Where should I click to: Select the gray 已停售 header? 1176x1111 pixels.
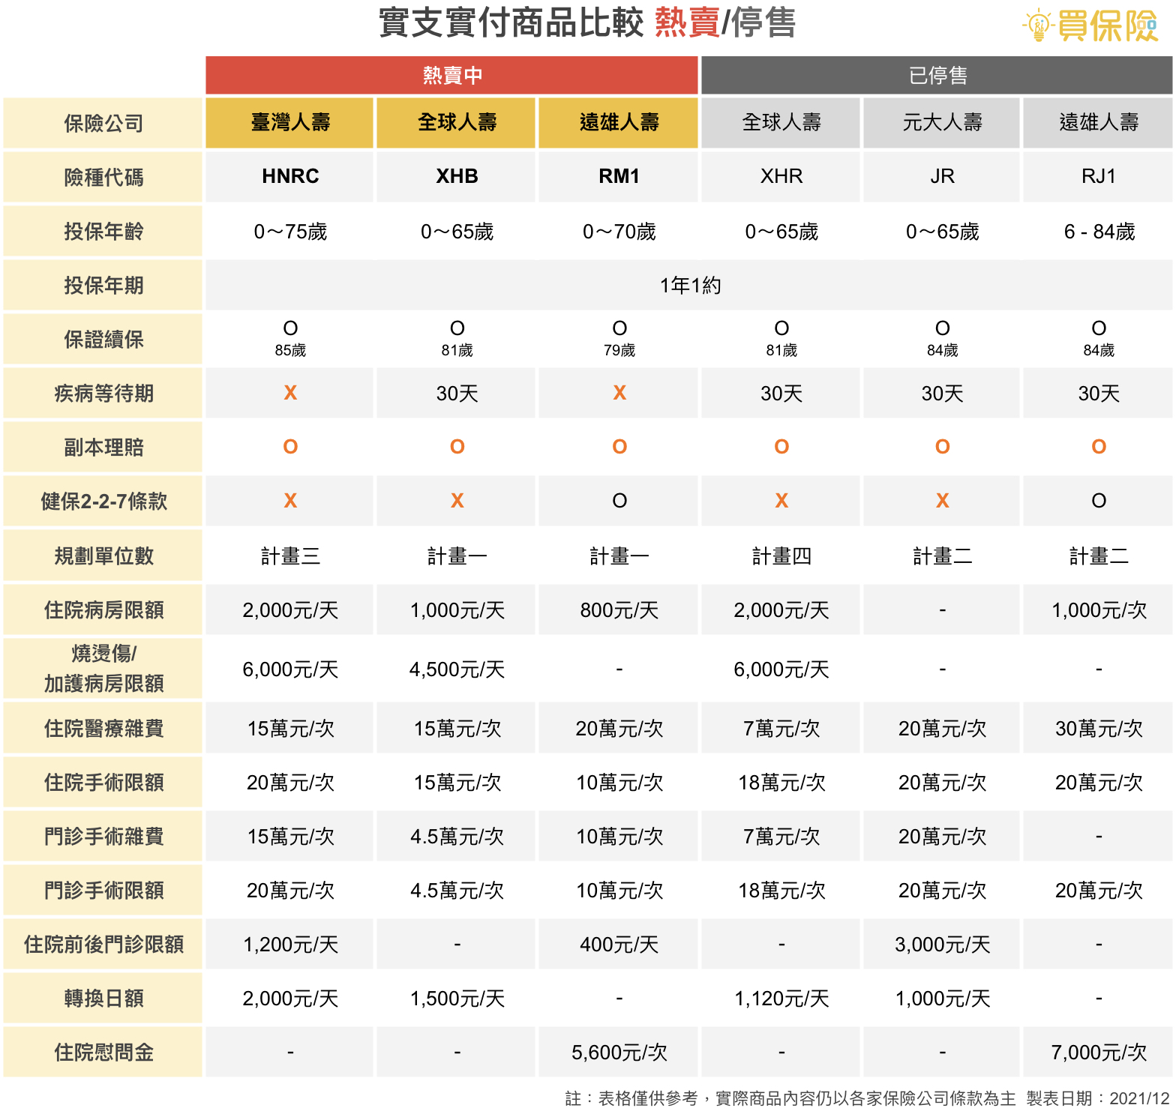click(x=937, y=75)
